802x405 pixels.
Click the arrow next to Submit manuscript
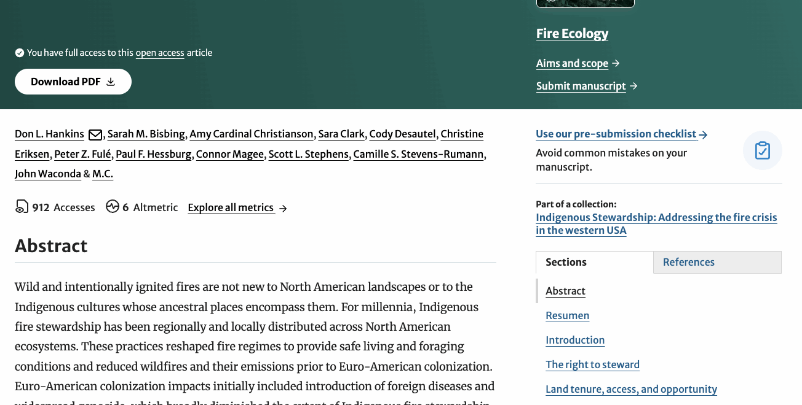click(633, 86)
